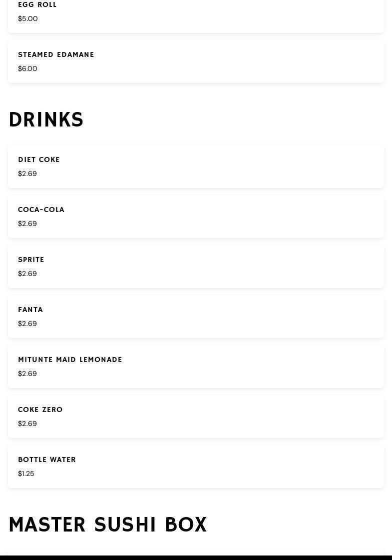Click the Mitunte Maid Lemonade price
The image size is (392, 560).
[27, 374]
